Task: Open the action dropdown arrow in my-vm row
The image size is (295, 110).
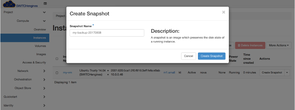Action: point(287,73)
